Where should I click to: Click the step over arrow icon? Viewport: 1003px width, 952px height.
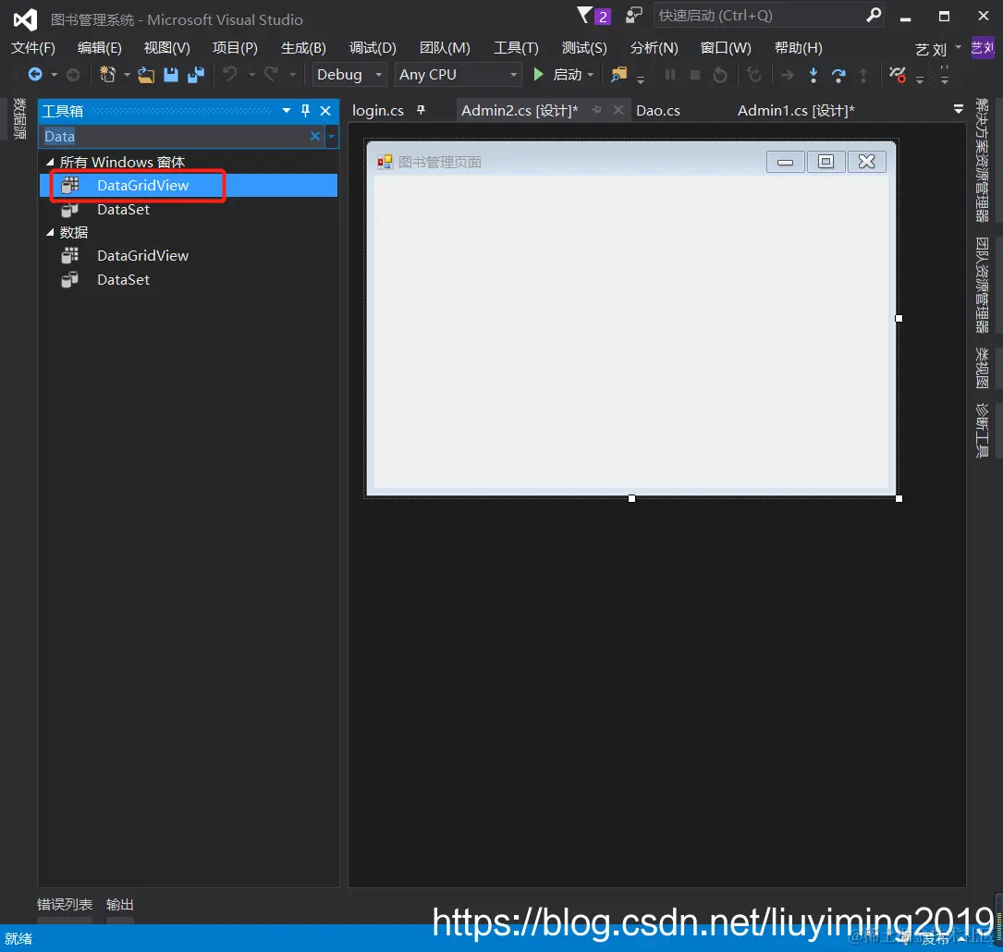[838, 75]
